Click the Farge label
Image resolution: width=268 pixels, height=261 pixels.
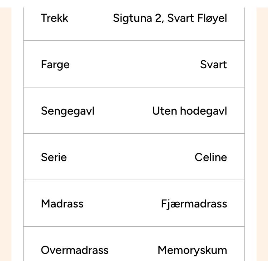(55, 65)
